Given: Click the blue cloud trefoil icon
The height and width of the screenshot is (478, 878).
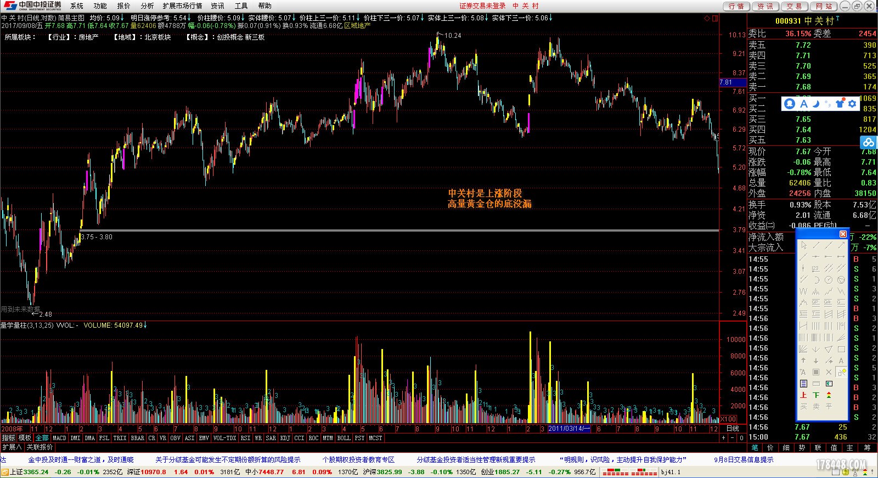Looking at the screenshot, I should [868, 143].
